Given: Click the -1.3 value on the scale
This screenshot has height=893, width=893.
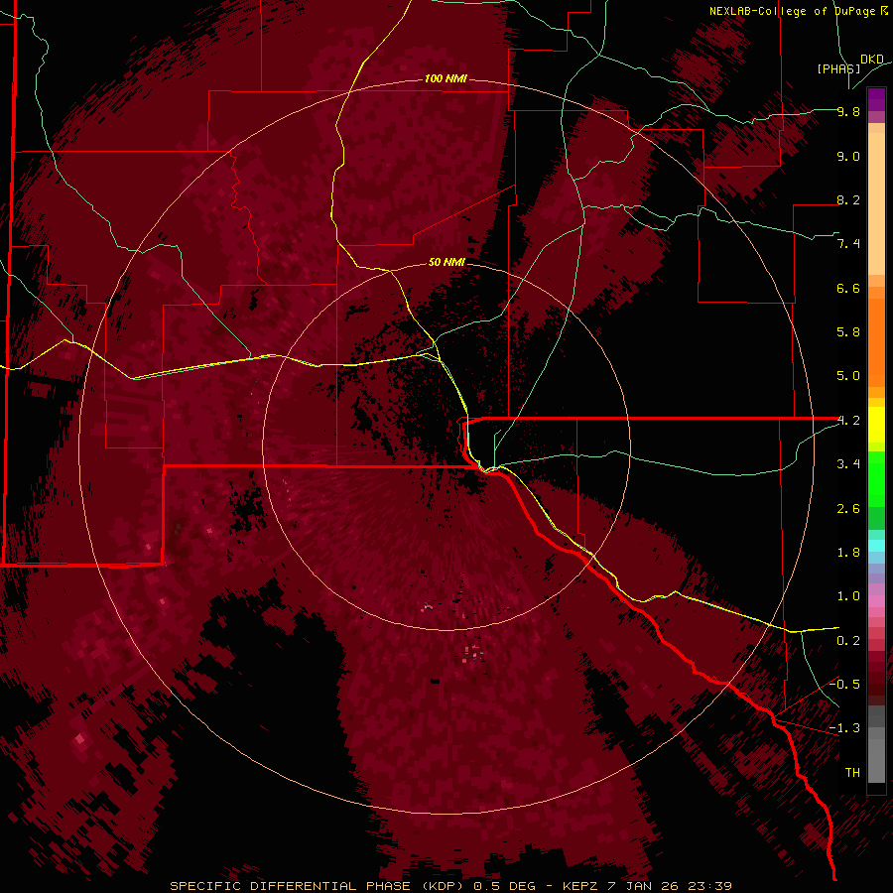Looking at the screenshot, I should [x=844, y=728].
